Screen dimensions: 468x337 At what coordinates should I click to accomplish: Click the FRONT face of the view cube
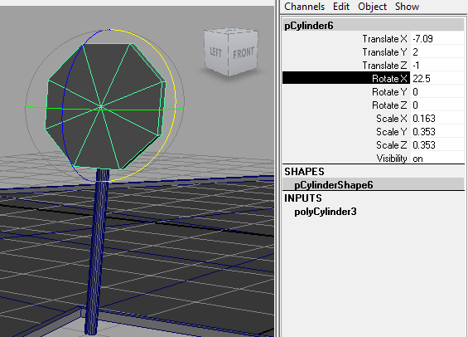pyautogui.click(x=244, y=54)
